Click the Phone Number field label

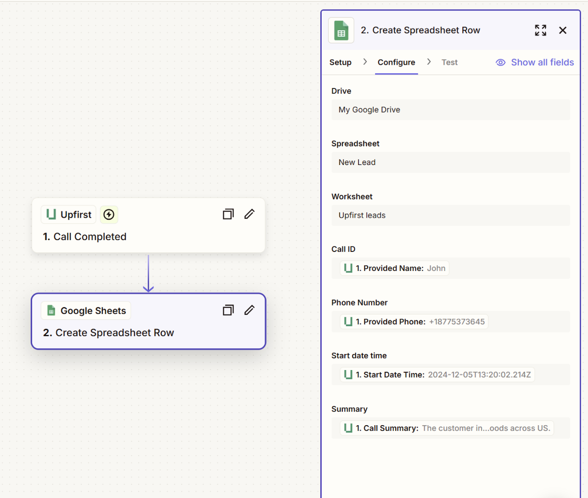(359, 302)
